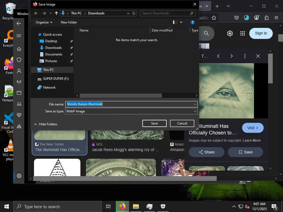Expand the address bar path dropdown
The height and width of the screenshot is (212, 283).
[128, 13]
